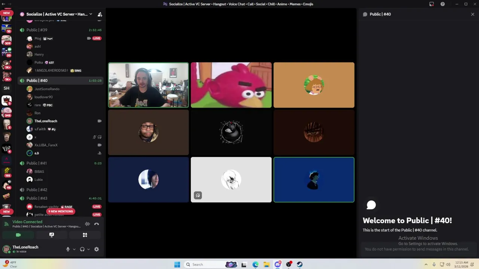The width and height of the screenshot is (479, 269).
Task: Click user XxJJBA_FanxX in the channel list
Action: tap(46, 145)
